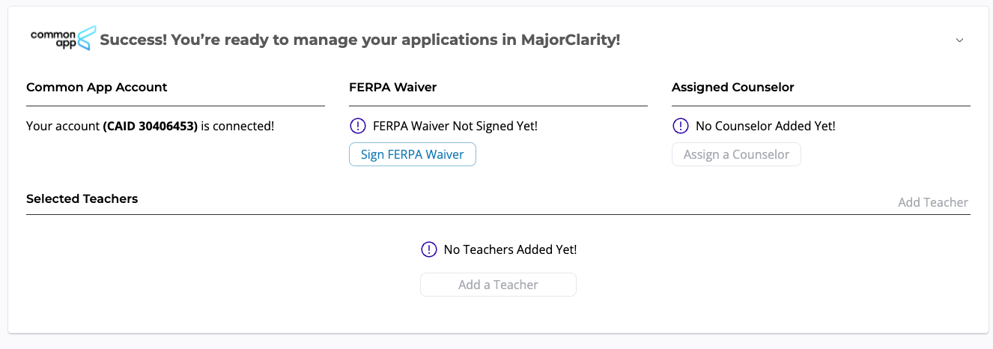993x349 pixels.
Task: Click the Common App logo
Action: point(63,37)
